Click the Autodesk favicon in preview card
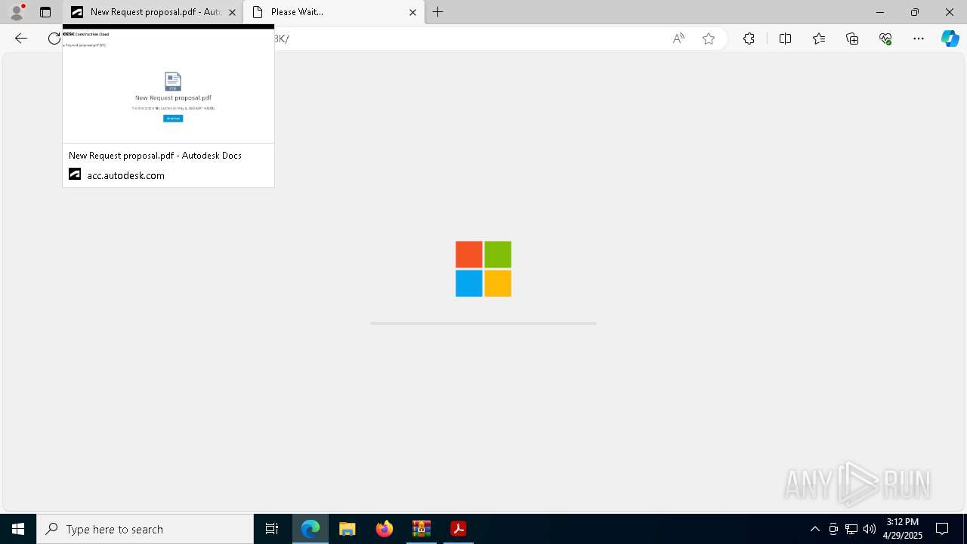 pyautogui.click(x=75, y=175)
